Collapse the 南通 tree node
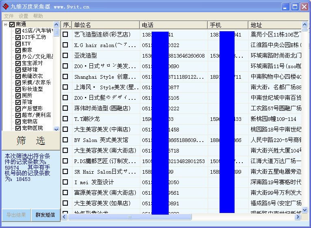The image size is (311, 228). [5, 25]
